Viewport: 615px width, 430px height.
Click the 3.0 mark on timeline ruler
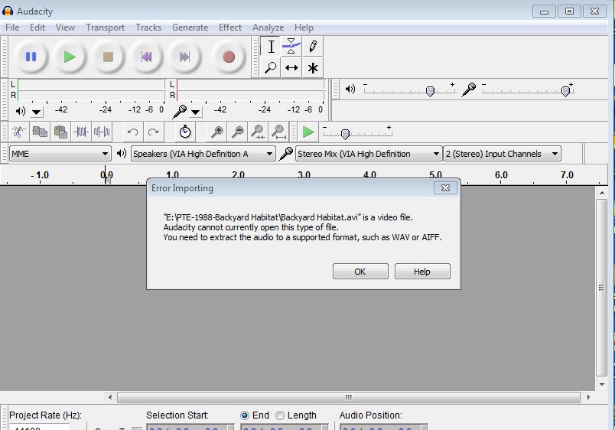304,174
